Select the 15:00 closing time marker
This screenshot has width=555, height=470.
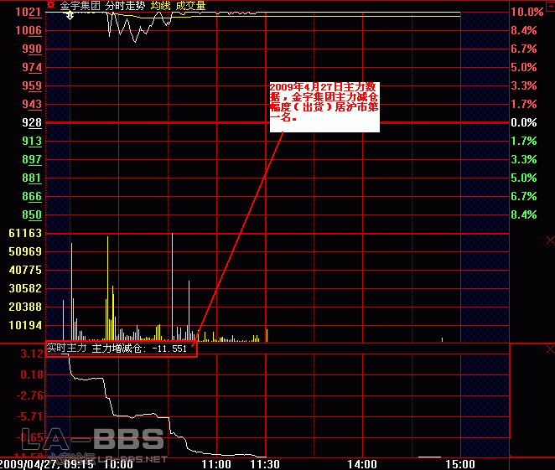[x=459, y=463]
